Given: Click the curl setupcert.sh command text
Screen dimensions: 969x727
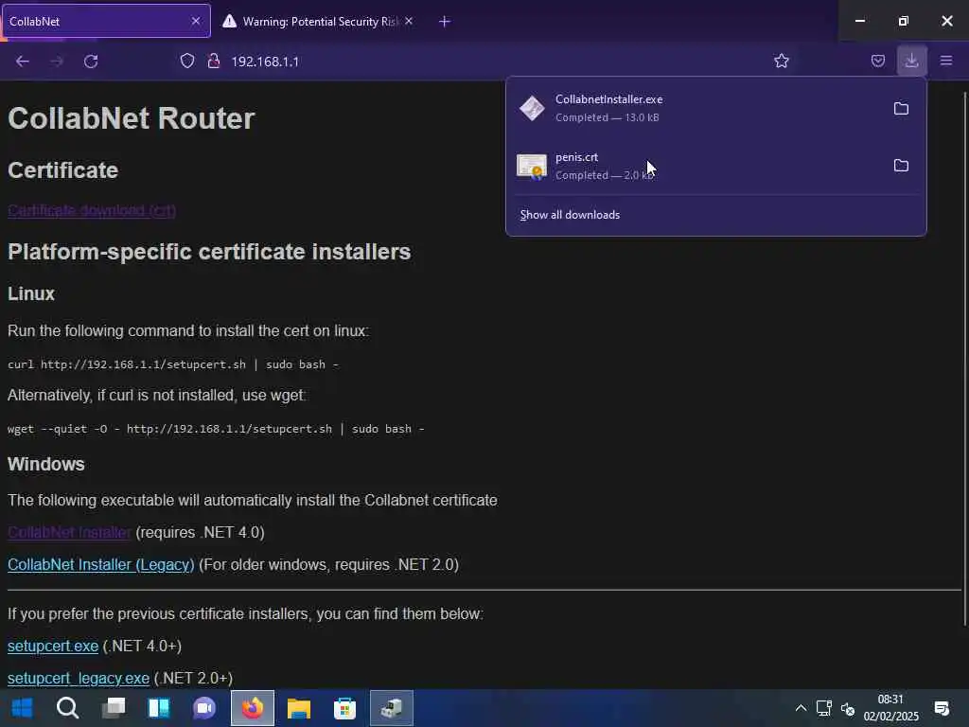Looking at the screenshot, I should coord(173,364).
